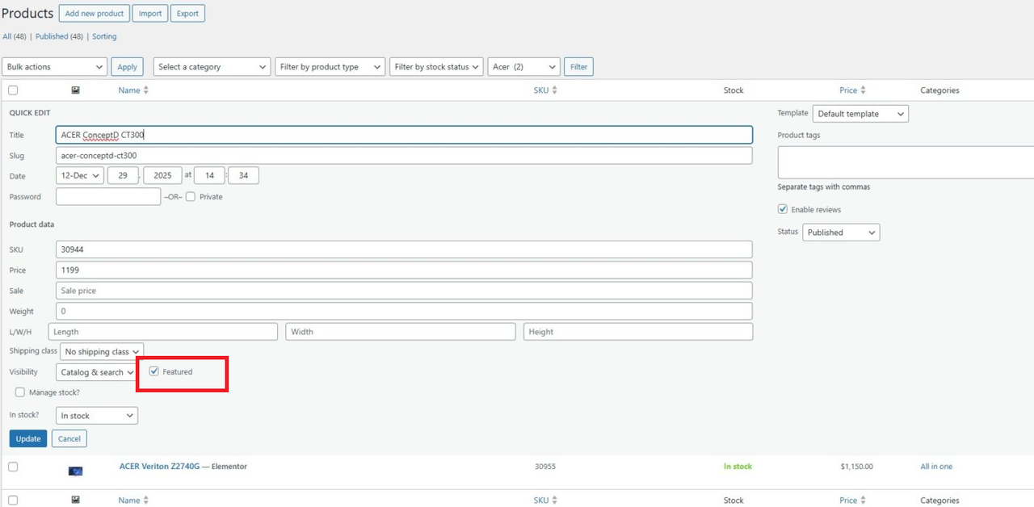This screenshot has height=507, width=1034.
Task: Click the Width input field
Action: 401,332
